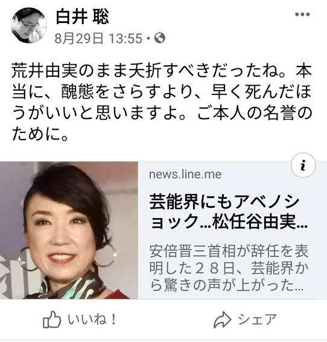Click the thumbs-up like icon
Viewport: 327px width, 342px height.
click(x=52, y=320)
